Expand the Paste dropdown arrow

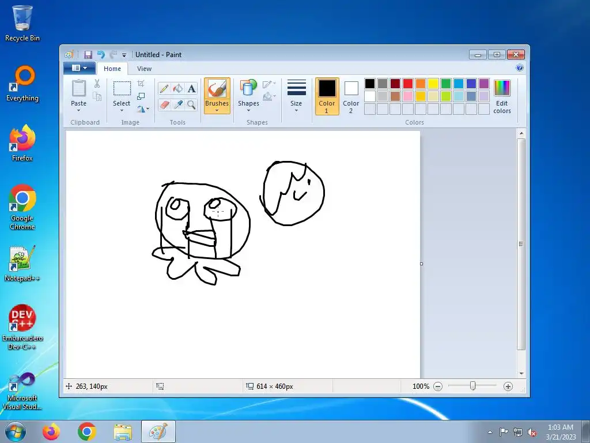coord(78,111)
